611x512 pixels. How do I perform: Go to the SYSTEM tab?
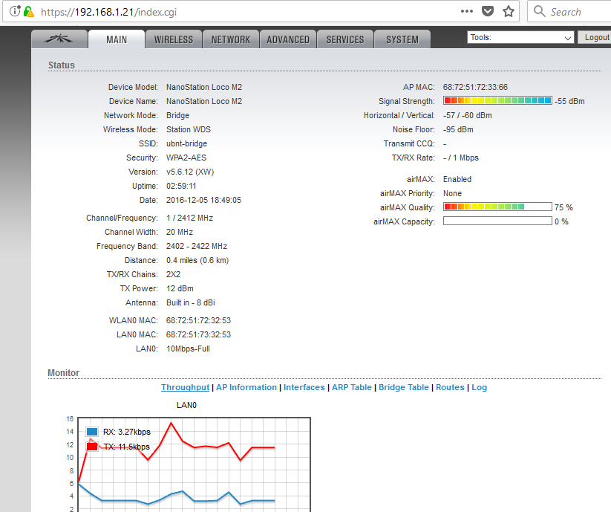(x=402, y=39)
